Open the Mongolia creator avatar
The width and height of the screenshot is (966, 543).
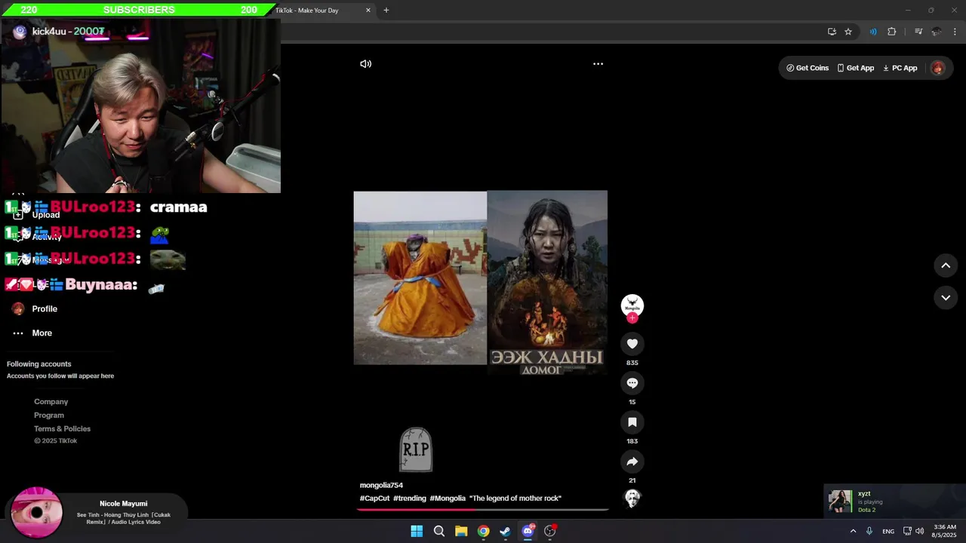coord(632,305)
